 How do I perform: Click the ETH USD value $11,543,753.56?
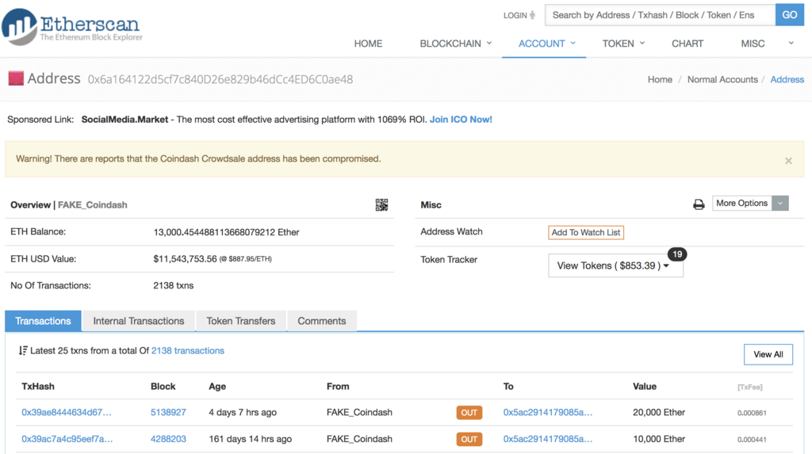pos(185,259)
